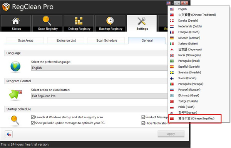231x148 pixels.
Task: Choose Türkçe (Turkish) language entry
Action: (x=199, y=101)
